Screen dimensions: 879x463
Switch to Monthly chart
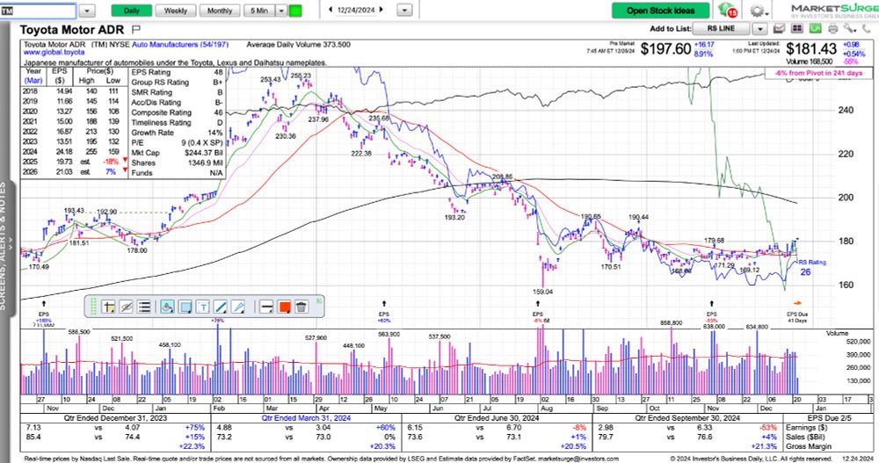219,11
